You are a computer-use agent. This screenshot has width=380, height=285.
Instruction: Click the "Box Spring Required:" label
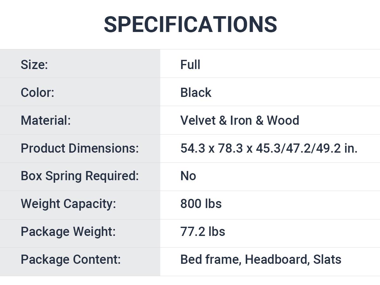(x=80, y=176)
